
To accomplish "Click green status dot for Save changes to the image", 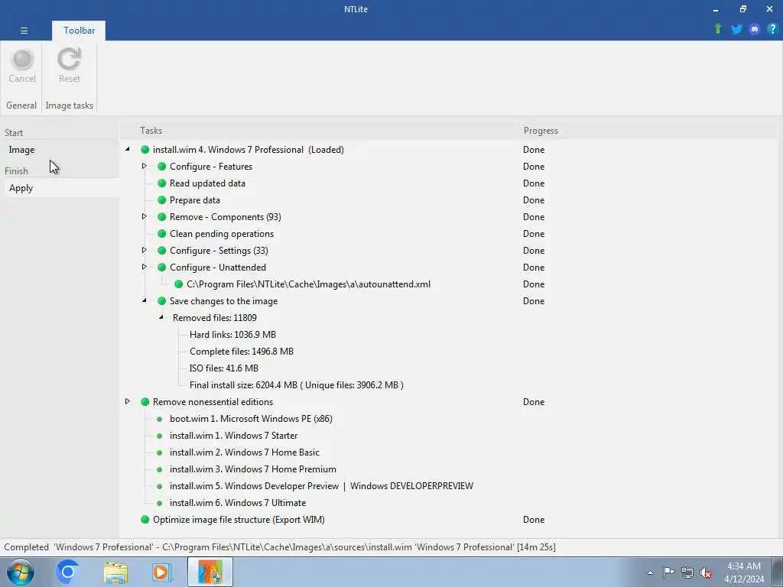I will click(162, 301).
